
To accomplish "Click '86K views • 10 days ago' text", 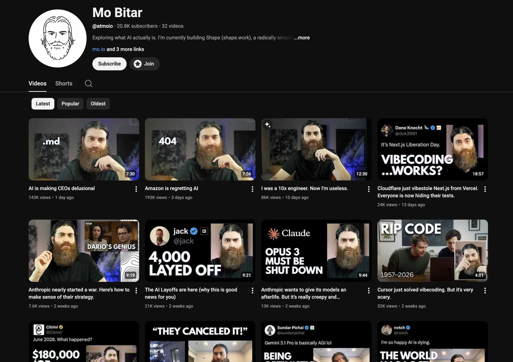I will (x=285, y=198).
